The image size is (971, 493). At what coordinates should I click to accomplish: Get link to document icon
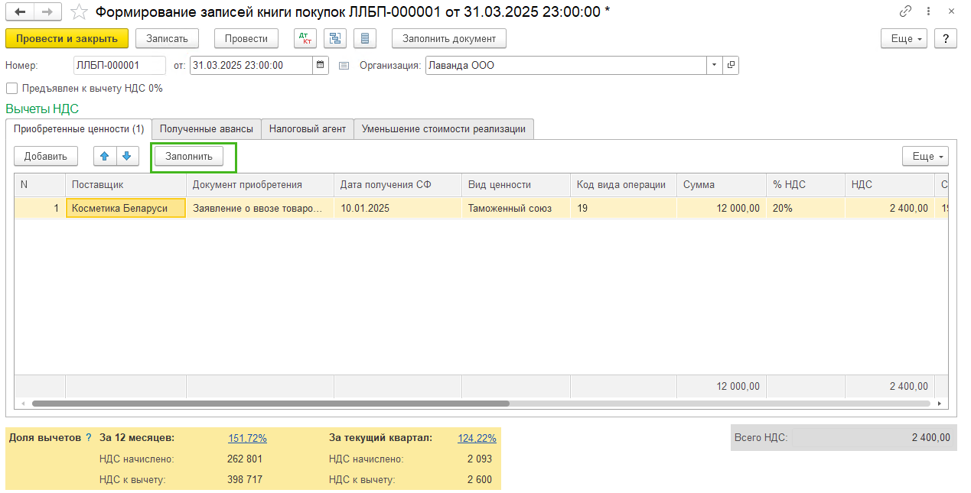pyautogui.click(x=906, y=11)
